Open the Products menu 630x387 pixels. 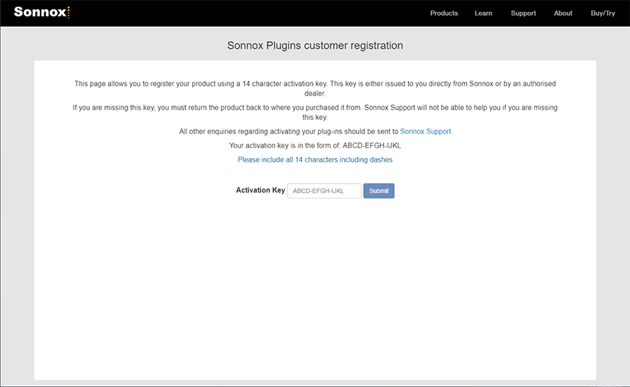click(x=444, y=13)
